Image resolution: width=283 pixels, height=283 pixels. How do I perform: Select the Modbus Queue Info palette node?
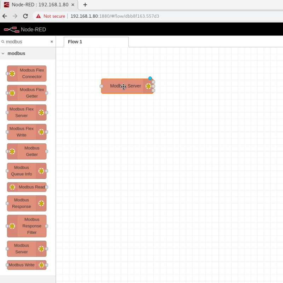click(x=27, y=171)
